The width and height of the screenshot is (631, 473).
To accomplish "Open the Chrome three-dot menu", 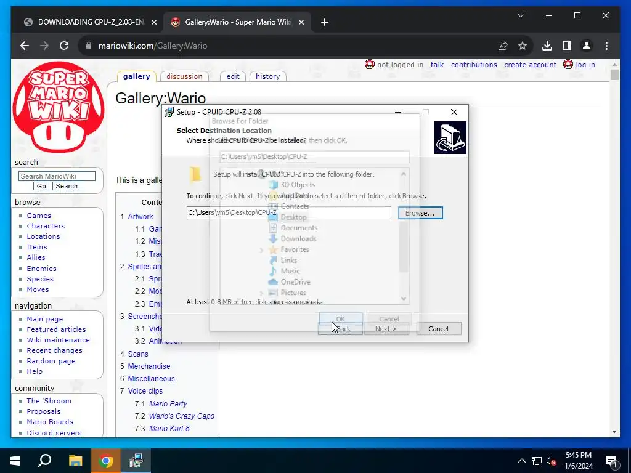I will [606, 46].
